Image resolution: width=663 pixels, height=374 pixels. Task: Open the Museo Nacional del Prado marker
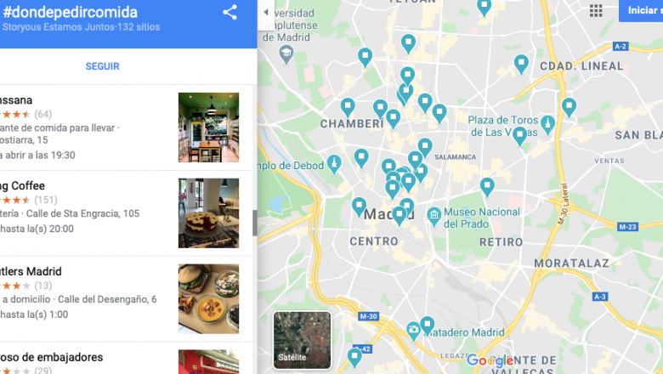point(433,217)
